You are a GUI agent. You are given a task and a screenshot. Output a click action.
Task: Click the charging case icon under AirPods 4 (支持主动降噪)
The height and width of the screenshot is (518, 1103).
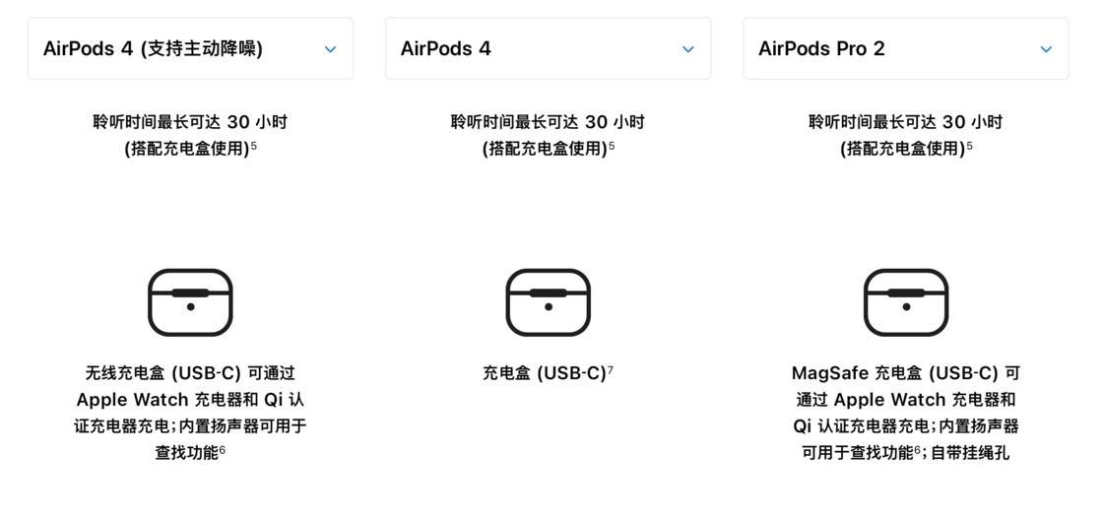coord(190,302)
